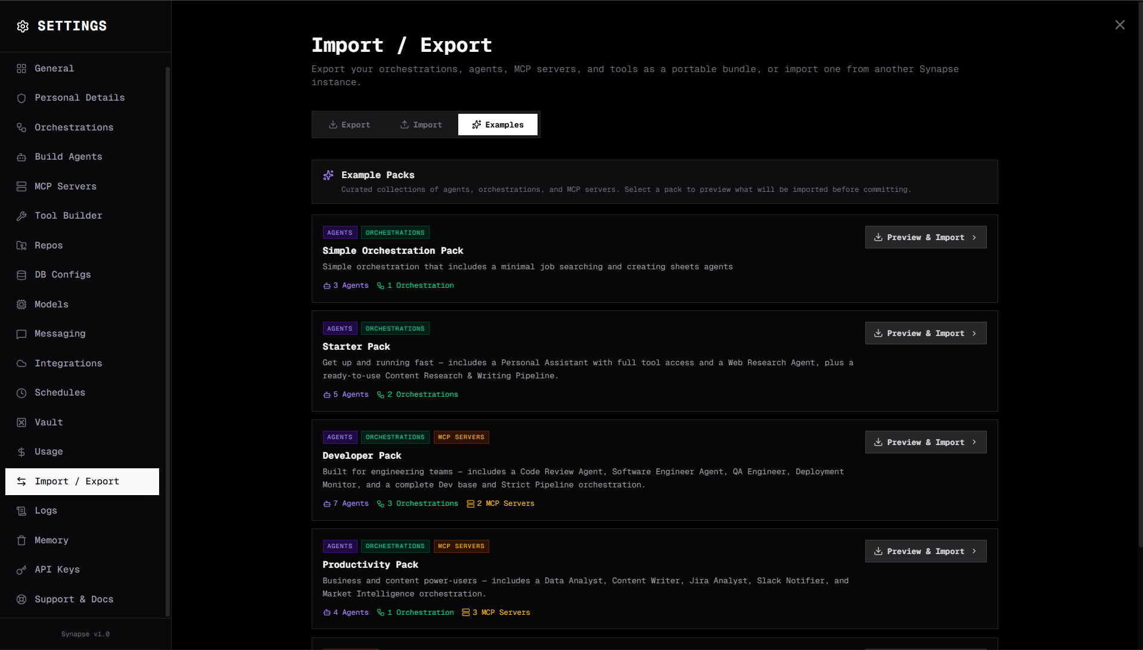Click the Simple Orchestration Pack title

tap(393, 251)
